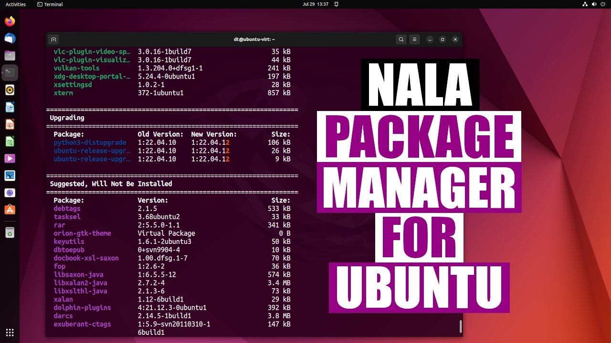Image resolution: width=611 pixels, height=343 pixels.
Task: Open the clock showing Jul 29 13:37
Action: tap(316, 4)
